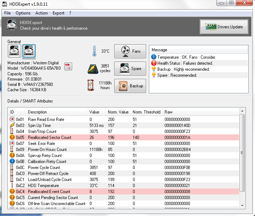This screenshot has height=216, width=255.
Task: Click first-aid icon of Seek Error Rate
Action: pos(12,143)
